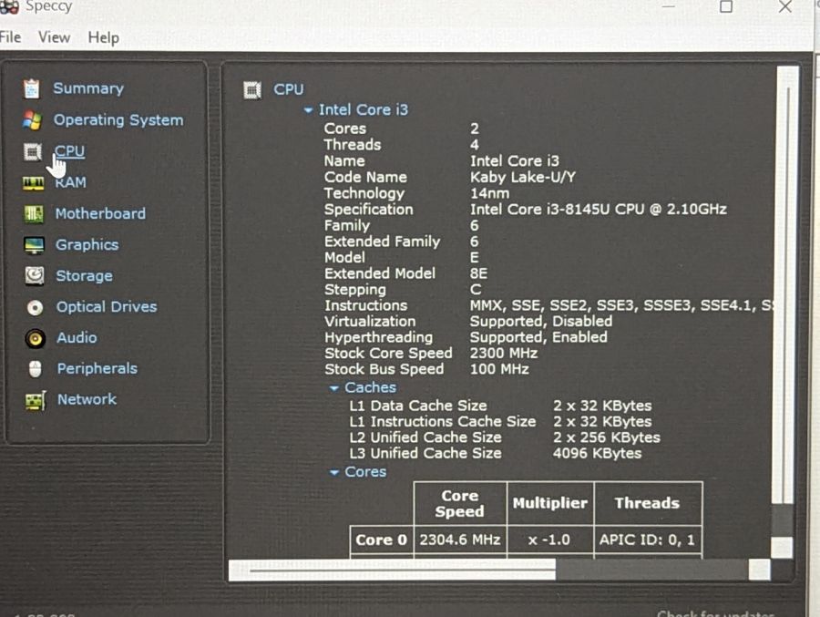
Task: Click the 'Core Speed' table header
Action: coord(460,503)
